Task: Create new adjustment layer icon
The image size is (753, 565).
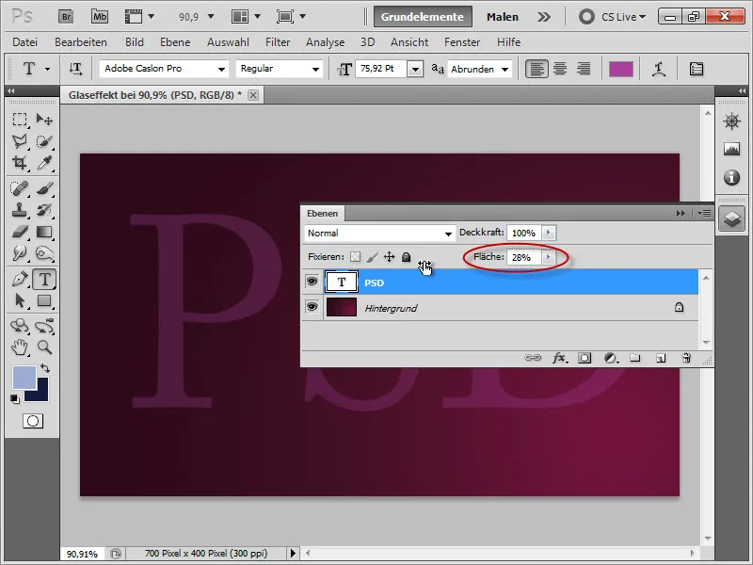Action: (611, 358)
